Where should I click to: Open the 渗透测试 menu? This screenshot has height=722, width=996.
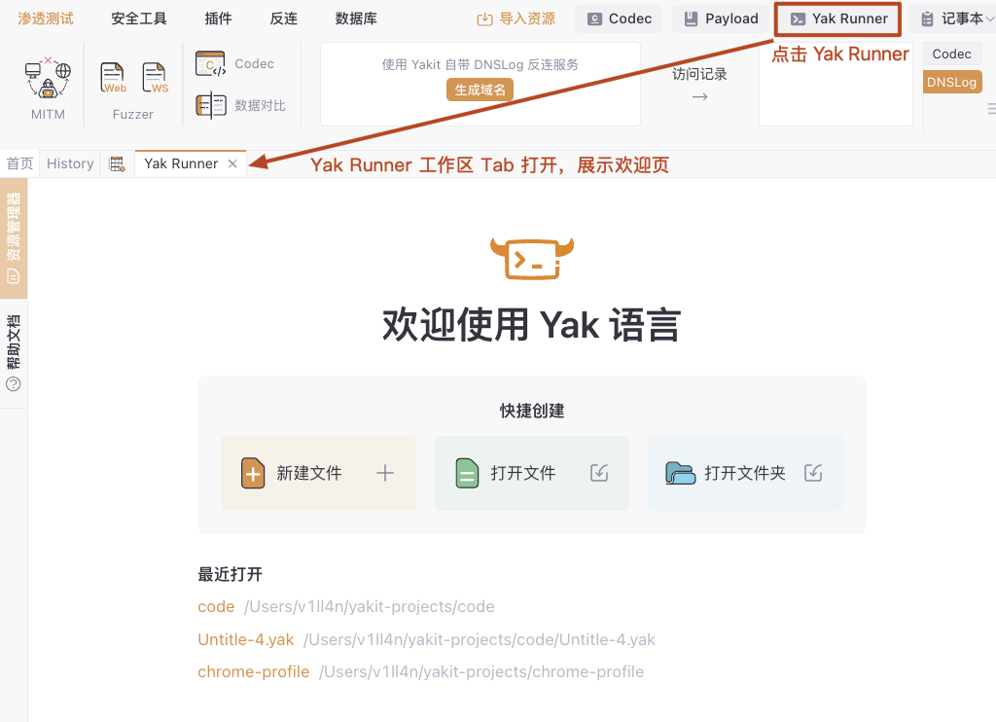tap(46, 19)
